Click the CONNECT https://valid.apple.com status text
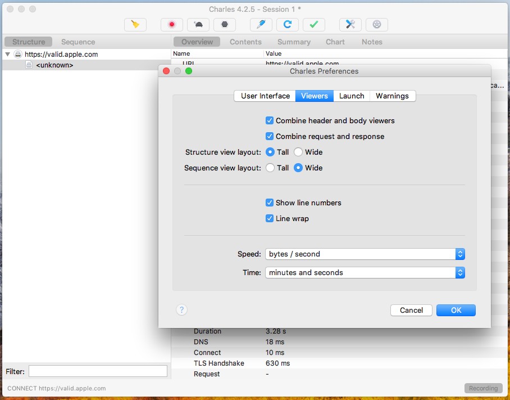 pyautogui.click(x=57, y=388)
